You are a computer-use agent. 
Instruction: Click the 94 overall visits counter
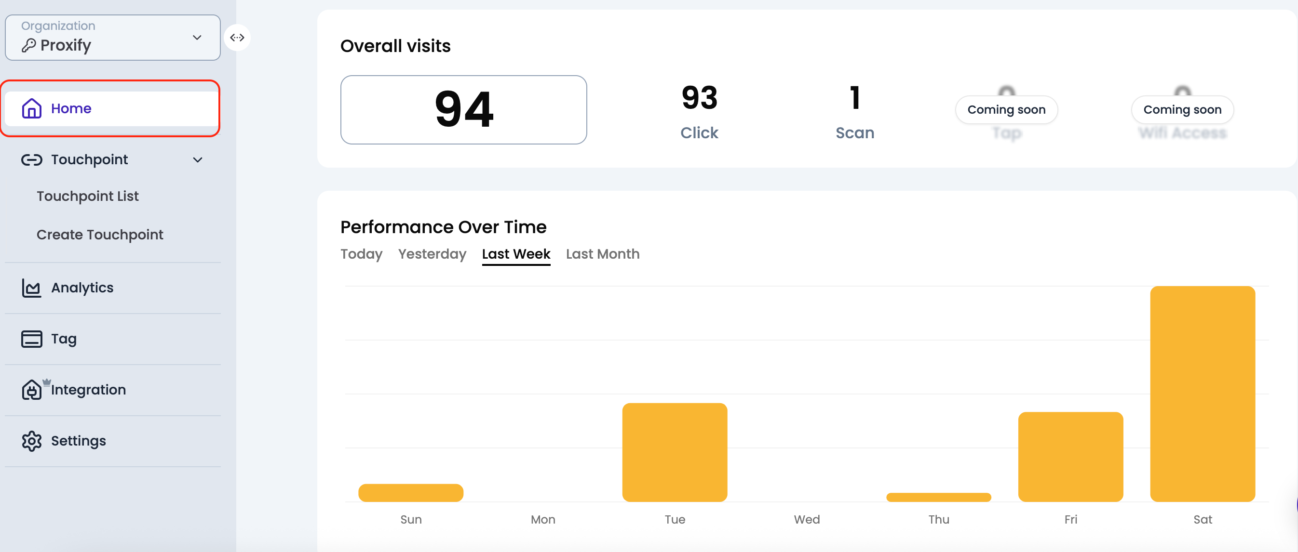pyautogui.click(x=463, y=109)
